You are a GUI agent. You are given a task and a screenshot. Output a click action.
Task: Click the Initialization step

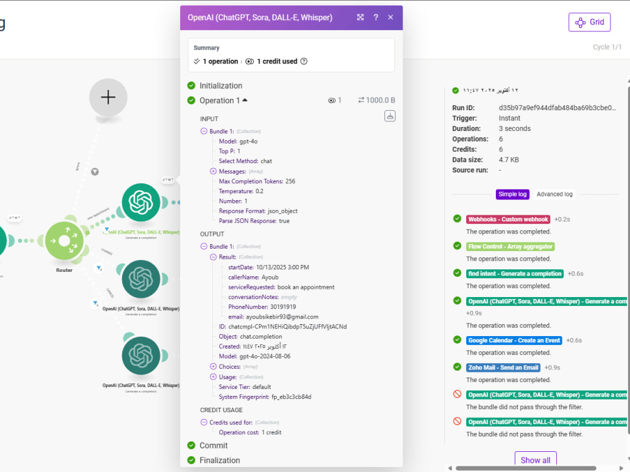220,86
